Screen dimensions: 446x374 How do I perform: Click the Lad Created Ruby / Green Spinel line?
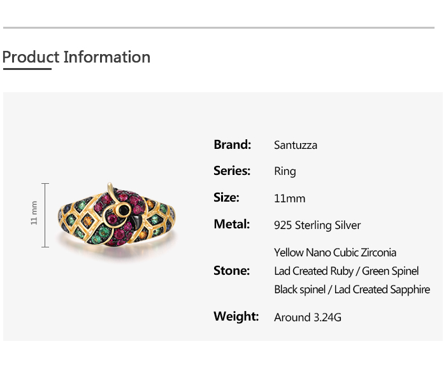tap(346, 271)
